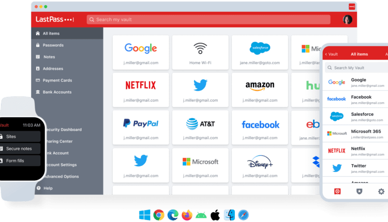The image size is (388, 222).
Task: Tap the Twitter entry on phone list
Action: pos(355,168)
